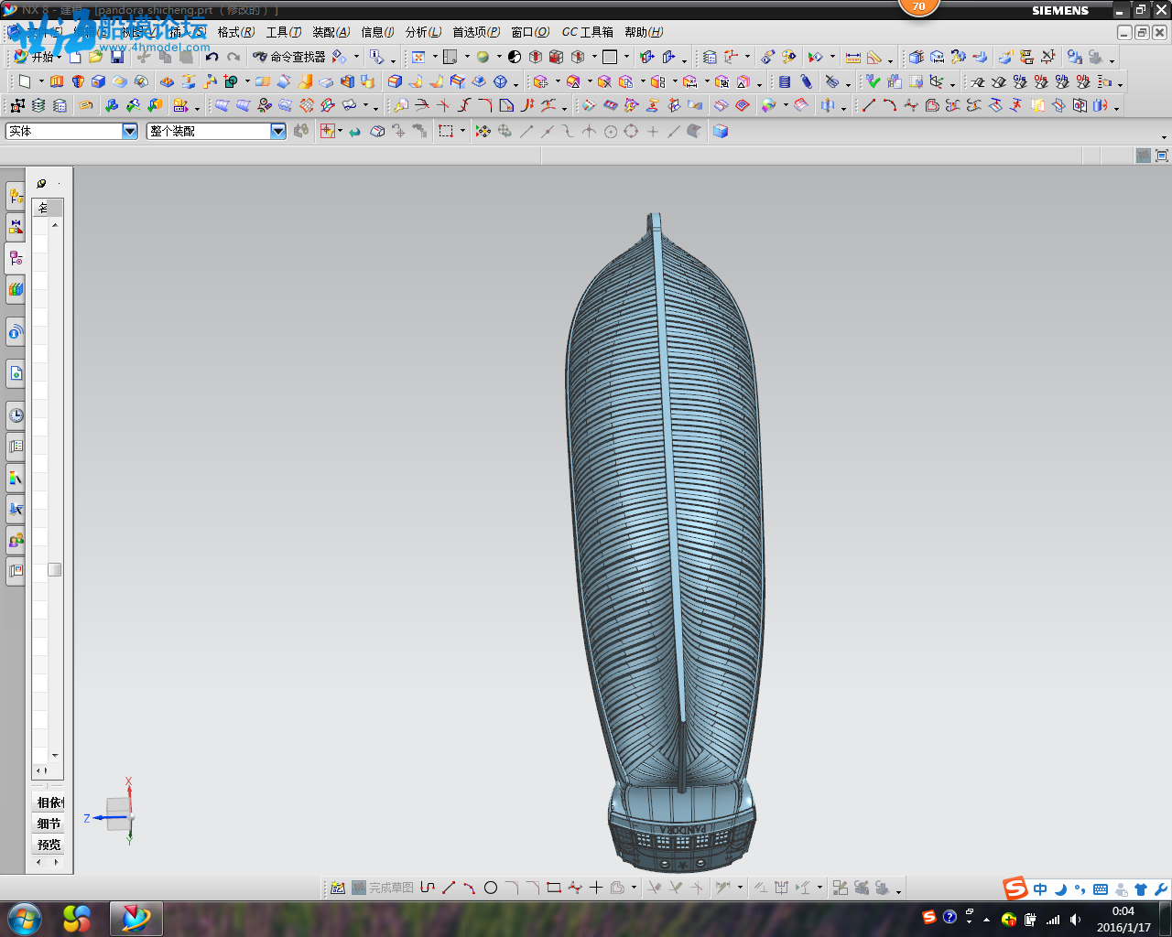
Task: Click the rectangle selection mode icon
Action: pos(446,131)
